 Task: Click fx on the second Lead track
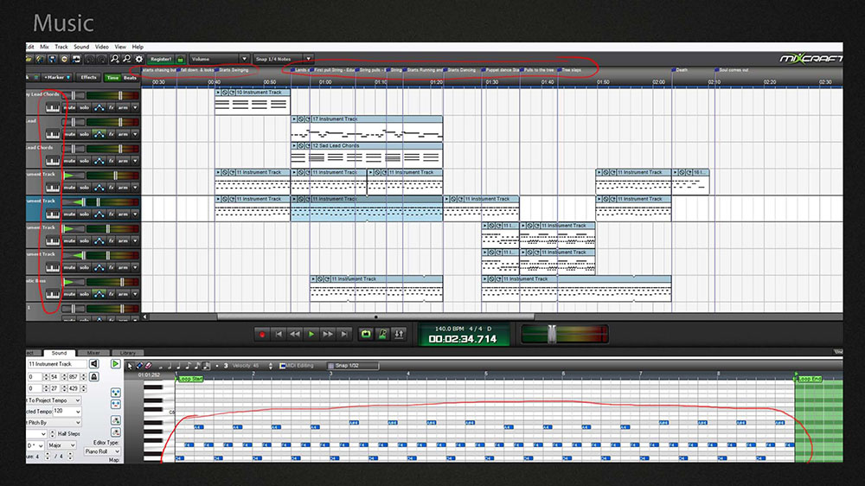[x=111, y=134]
